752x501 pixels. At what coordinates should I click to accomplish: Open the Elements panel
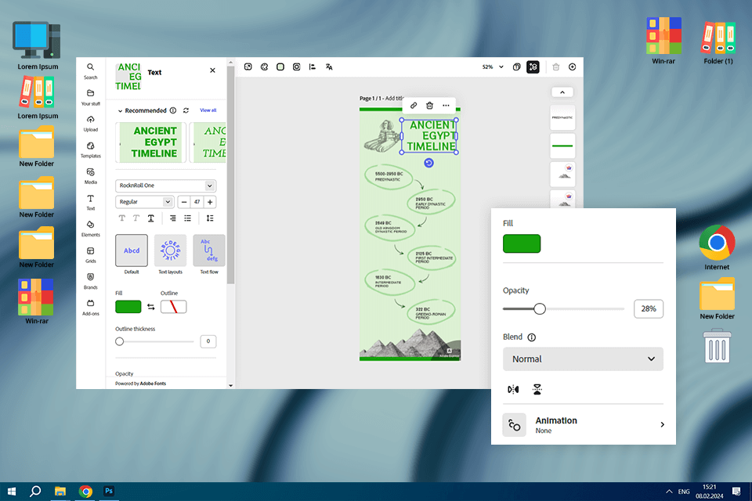click(x=90, y=229)
